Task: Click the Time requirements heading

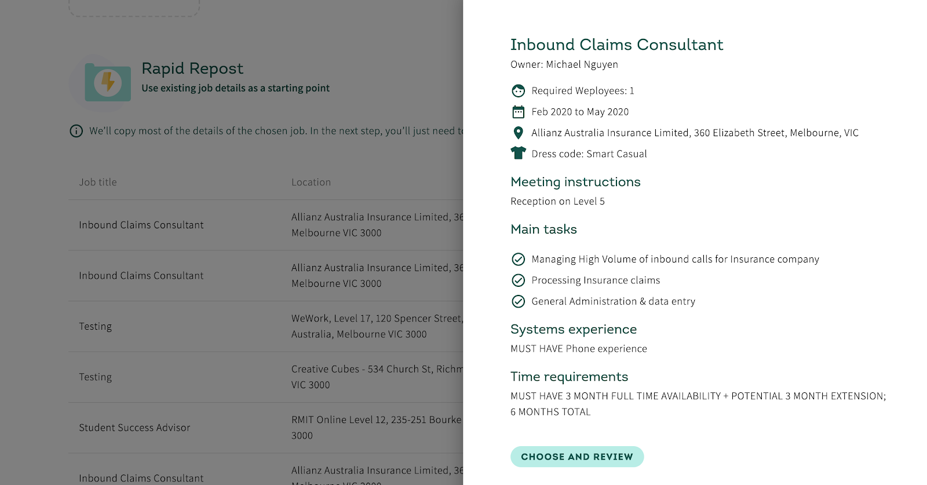Action: (x=569, y=377)
